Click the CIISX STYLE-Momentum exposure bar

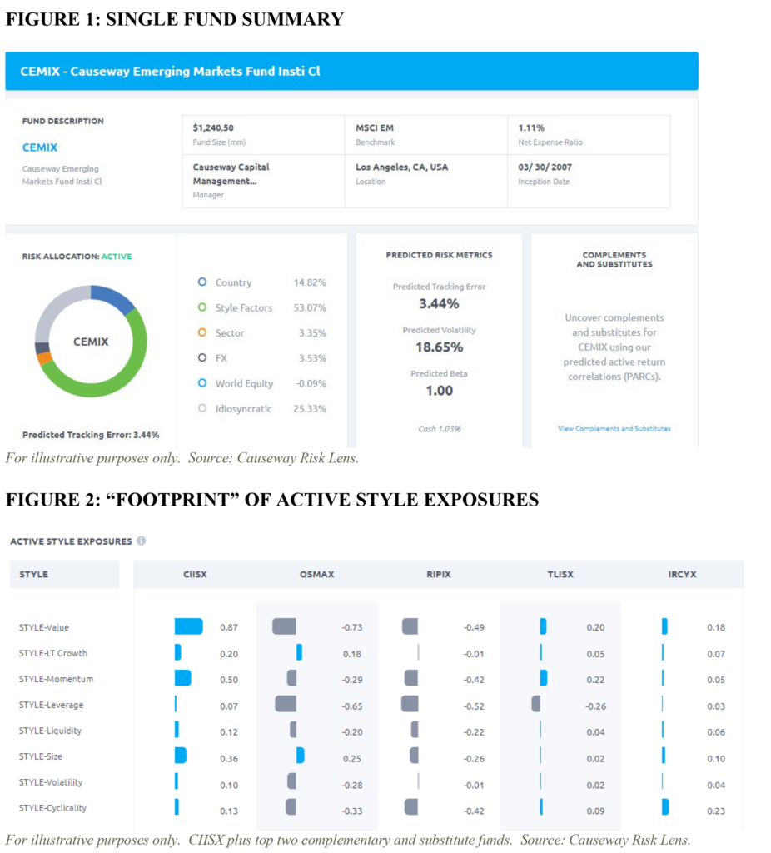click(x=182, y=678)
